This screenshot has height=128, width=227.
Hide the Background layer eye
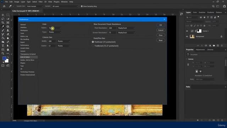pos(187,36)
